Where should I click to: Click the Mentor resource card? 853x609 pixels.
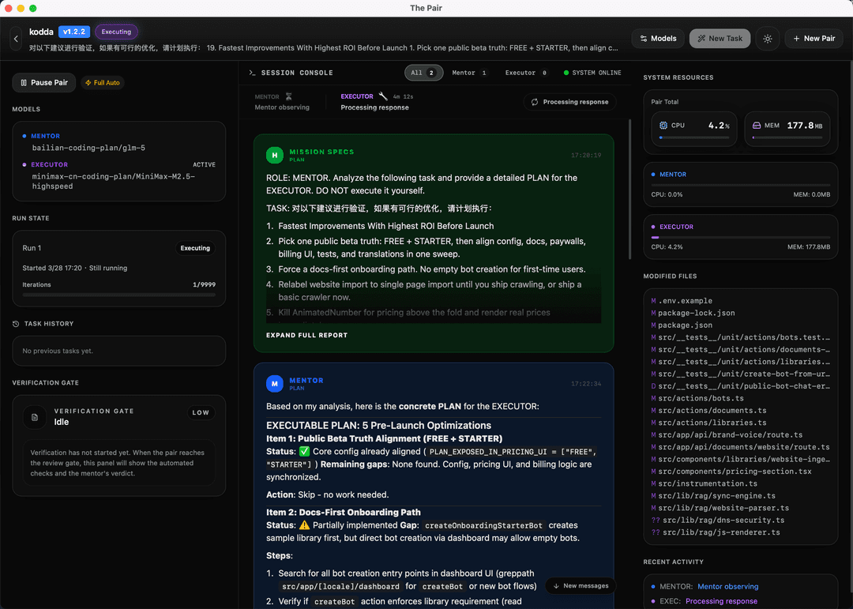[x=740, y=184]
